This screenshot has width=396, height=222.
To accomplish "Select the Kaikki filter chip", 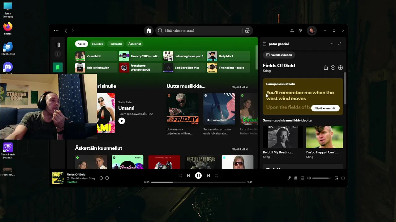I will pyautogui.click(x=81, y=44).
